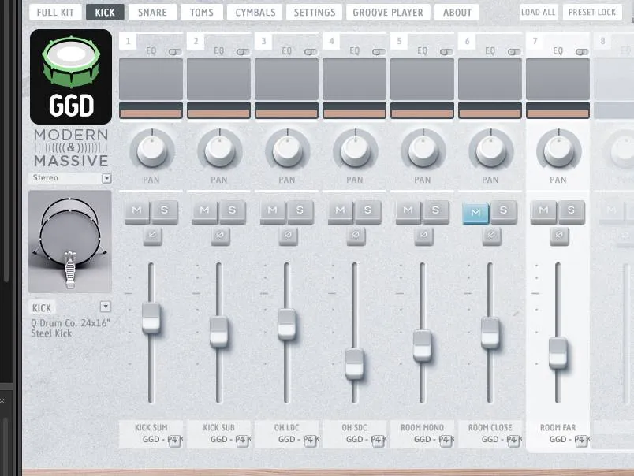The image size is (634, 476).
Task: Click the ROOM CLOSE channel name label
Action: 490,427
